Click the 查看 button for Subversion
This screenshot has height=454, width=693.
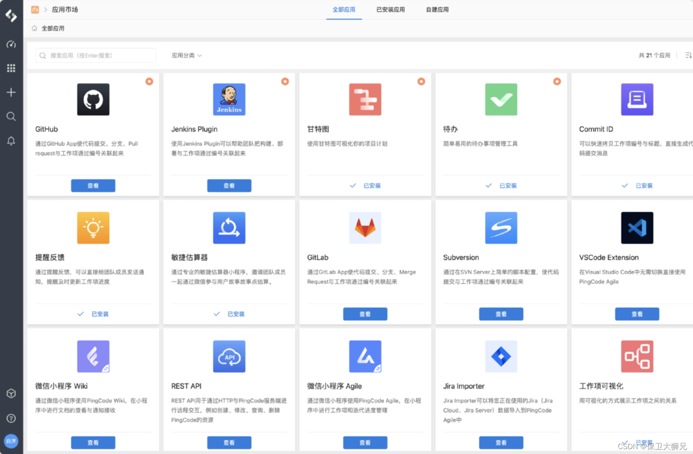point(501,314)
